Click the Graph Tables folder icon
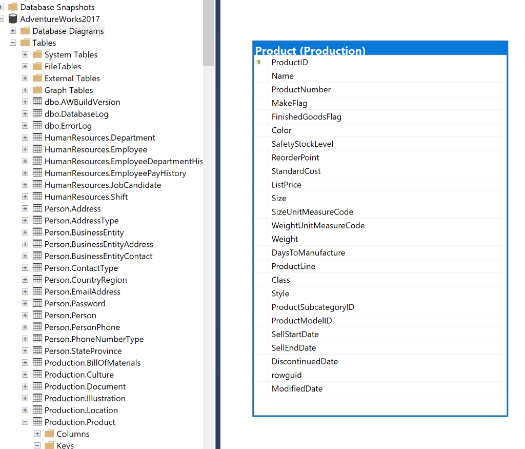Viewport: 525px width, 449px height. (37, 90)
